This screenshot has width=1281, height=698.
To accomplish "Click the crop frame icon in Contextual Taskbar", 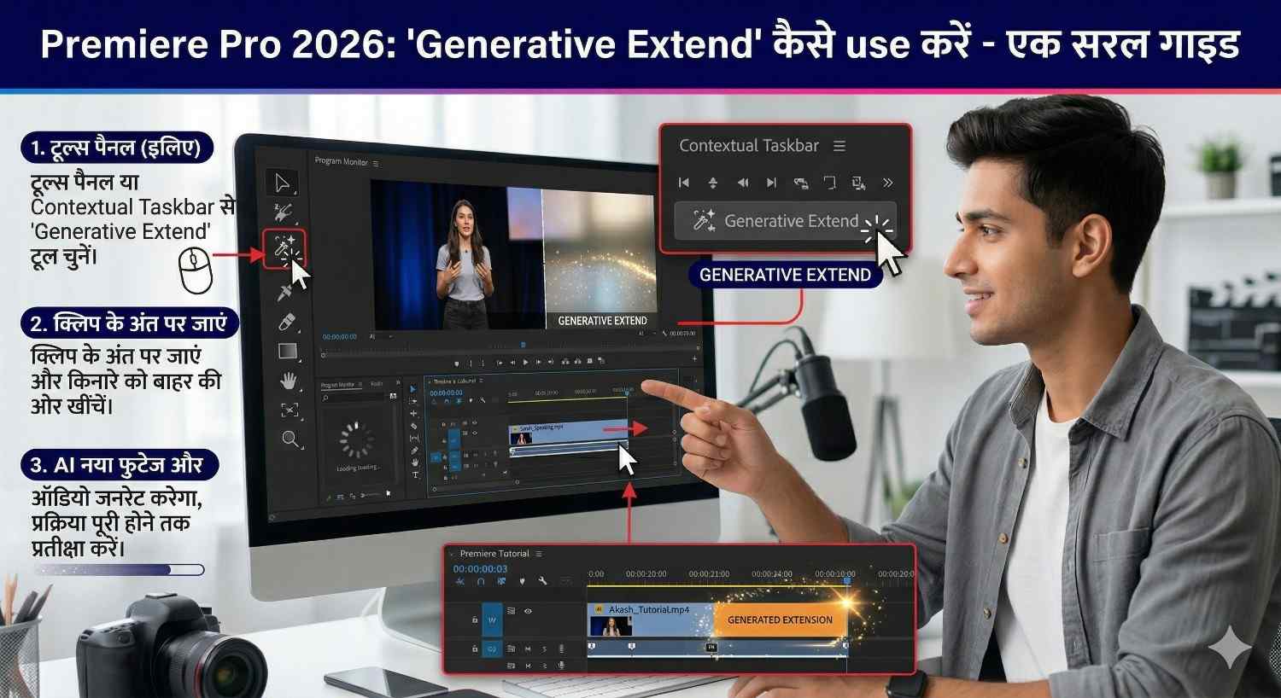I will pos(829,183).
